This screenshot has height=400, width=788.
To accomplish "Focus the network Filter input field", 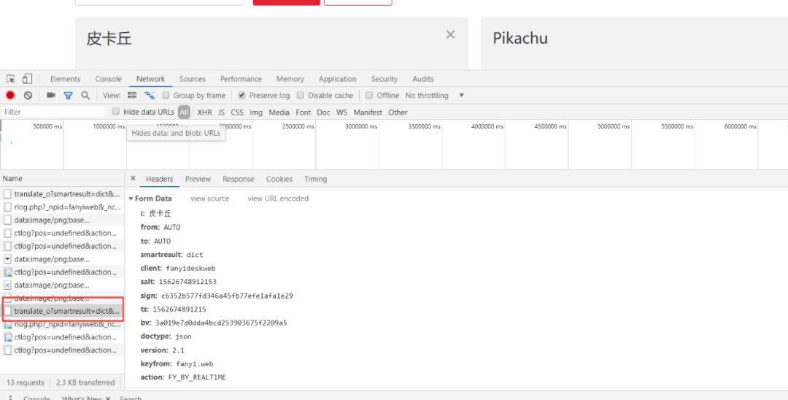I will (x=54, y=112).
